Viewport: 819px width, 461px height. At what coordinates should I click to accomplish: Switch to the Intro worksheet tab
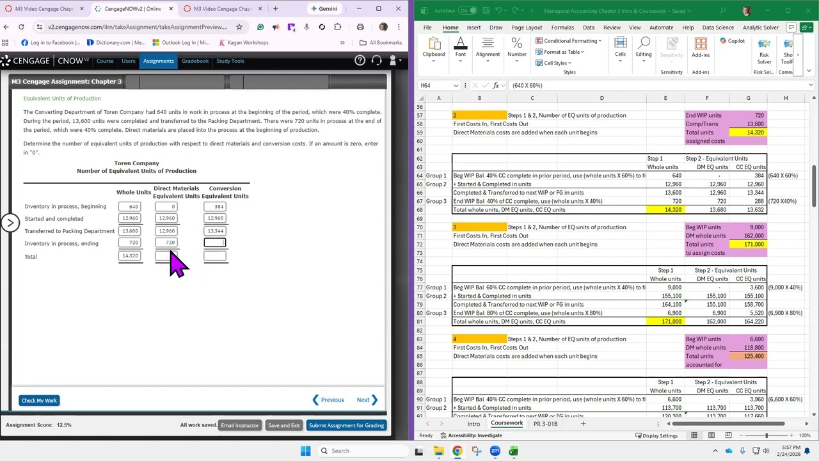[473, 424]
